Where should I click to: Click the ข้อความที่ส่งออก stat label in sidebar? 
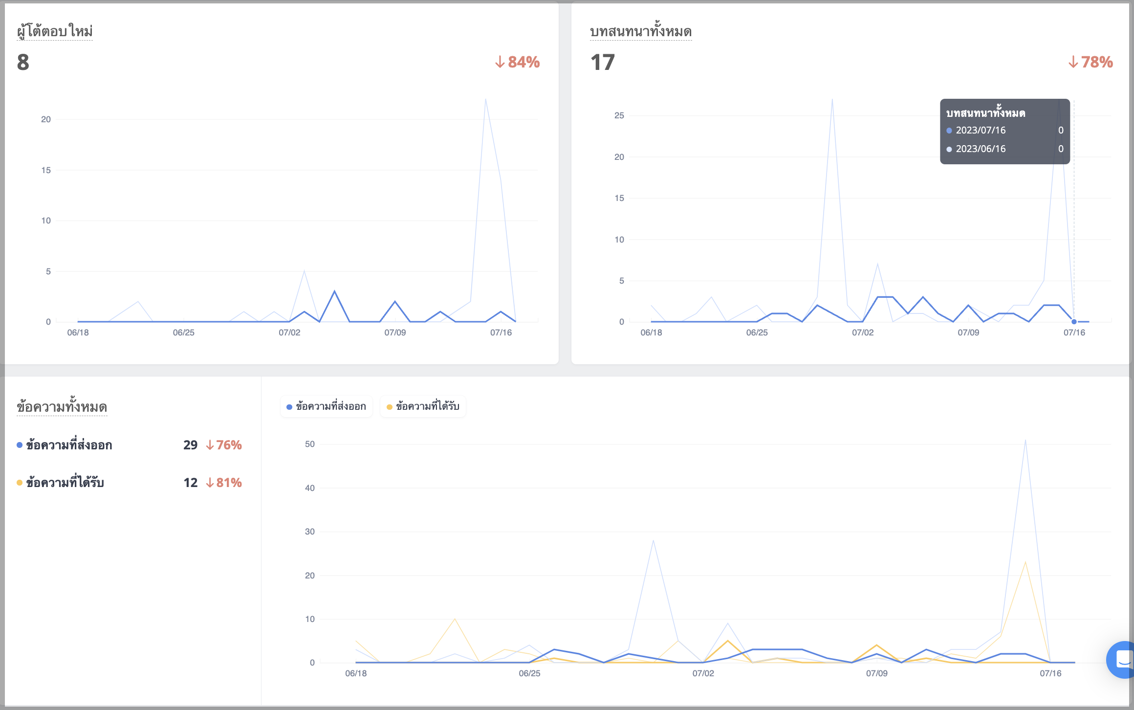click(x=69, y=445)
